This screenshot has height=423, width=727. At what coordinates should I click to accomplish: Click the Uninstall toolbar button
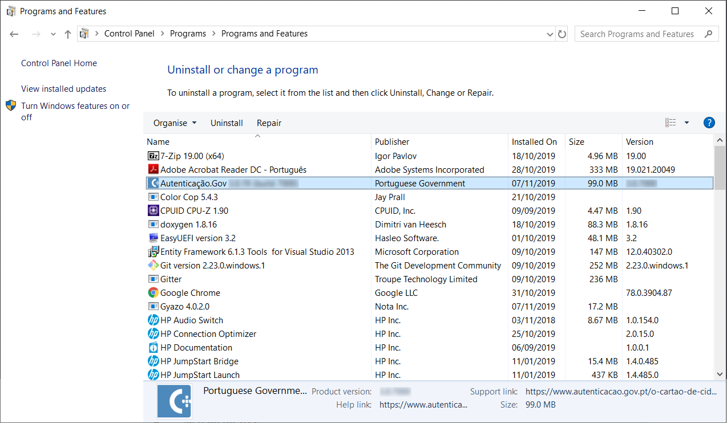[x=227, y=123]
